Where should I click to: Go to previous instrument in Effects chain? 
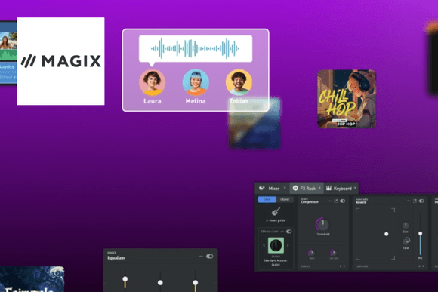264,245
